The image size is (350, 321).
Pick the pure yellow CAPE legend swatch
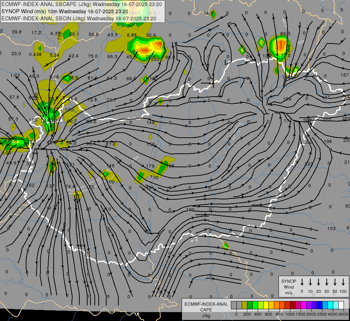point(266,305)
